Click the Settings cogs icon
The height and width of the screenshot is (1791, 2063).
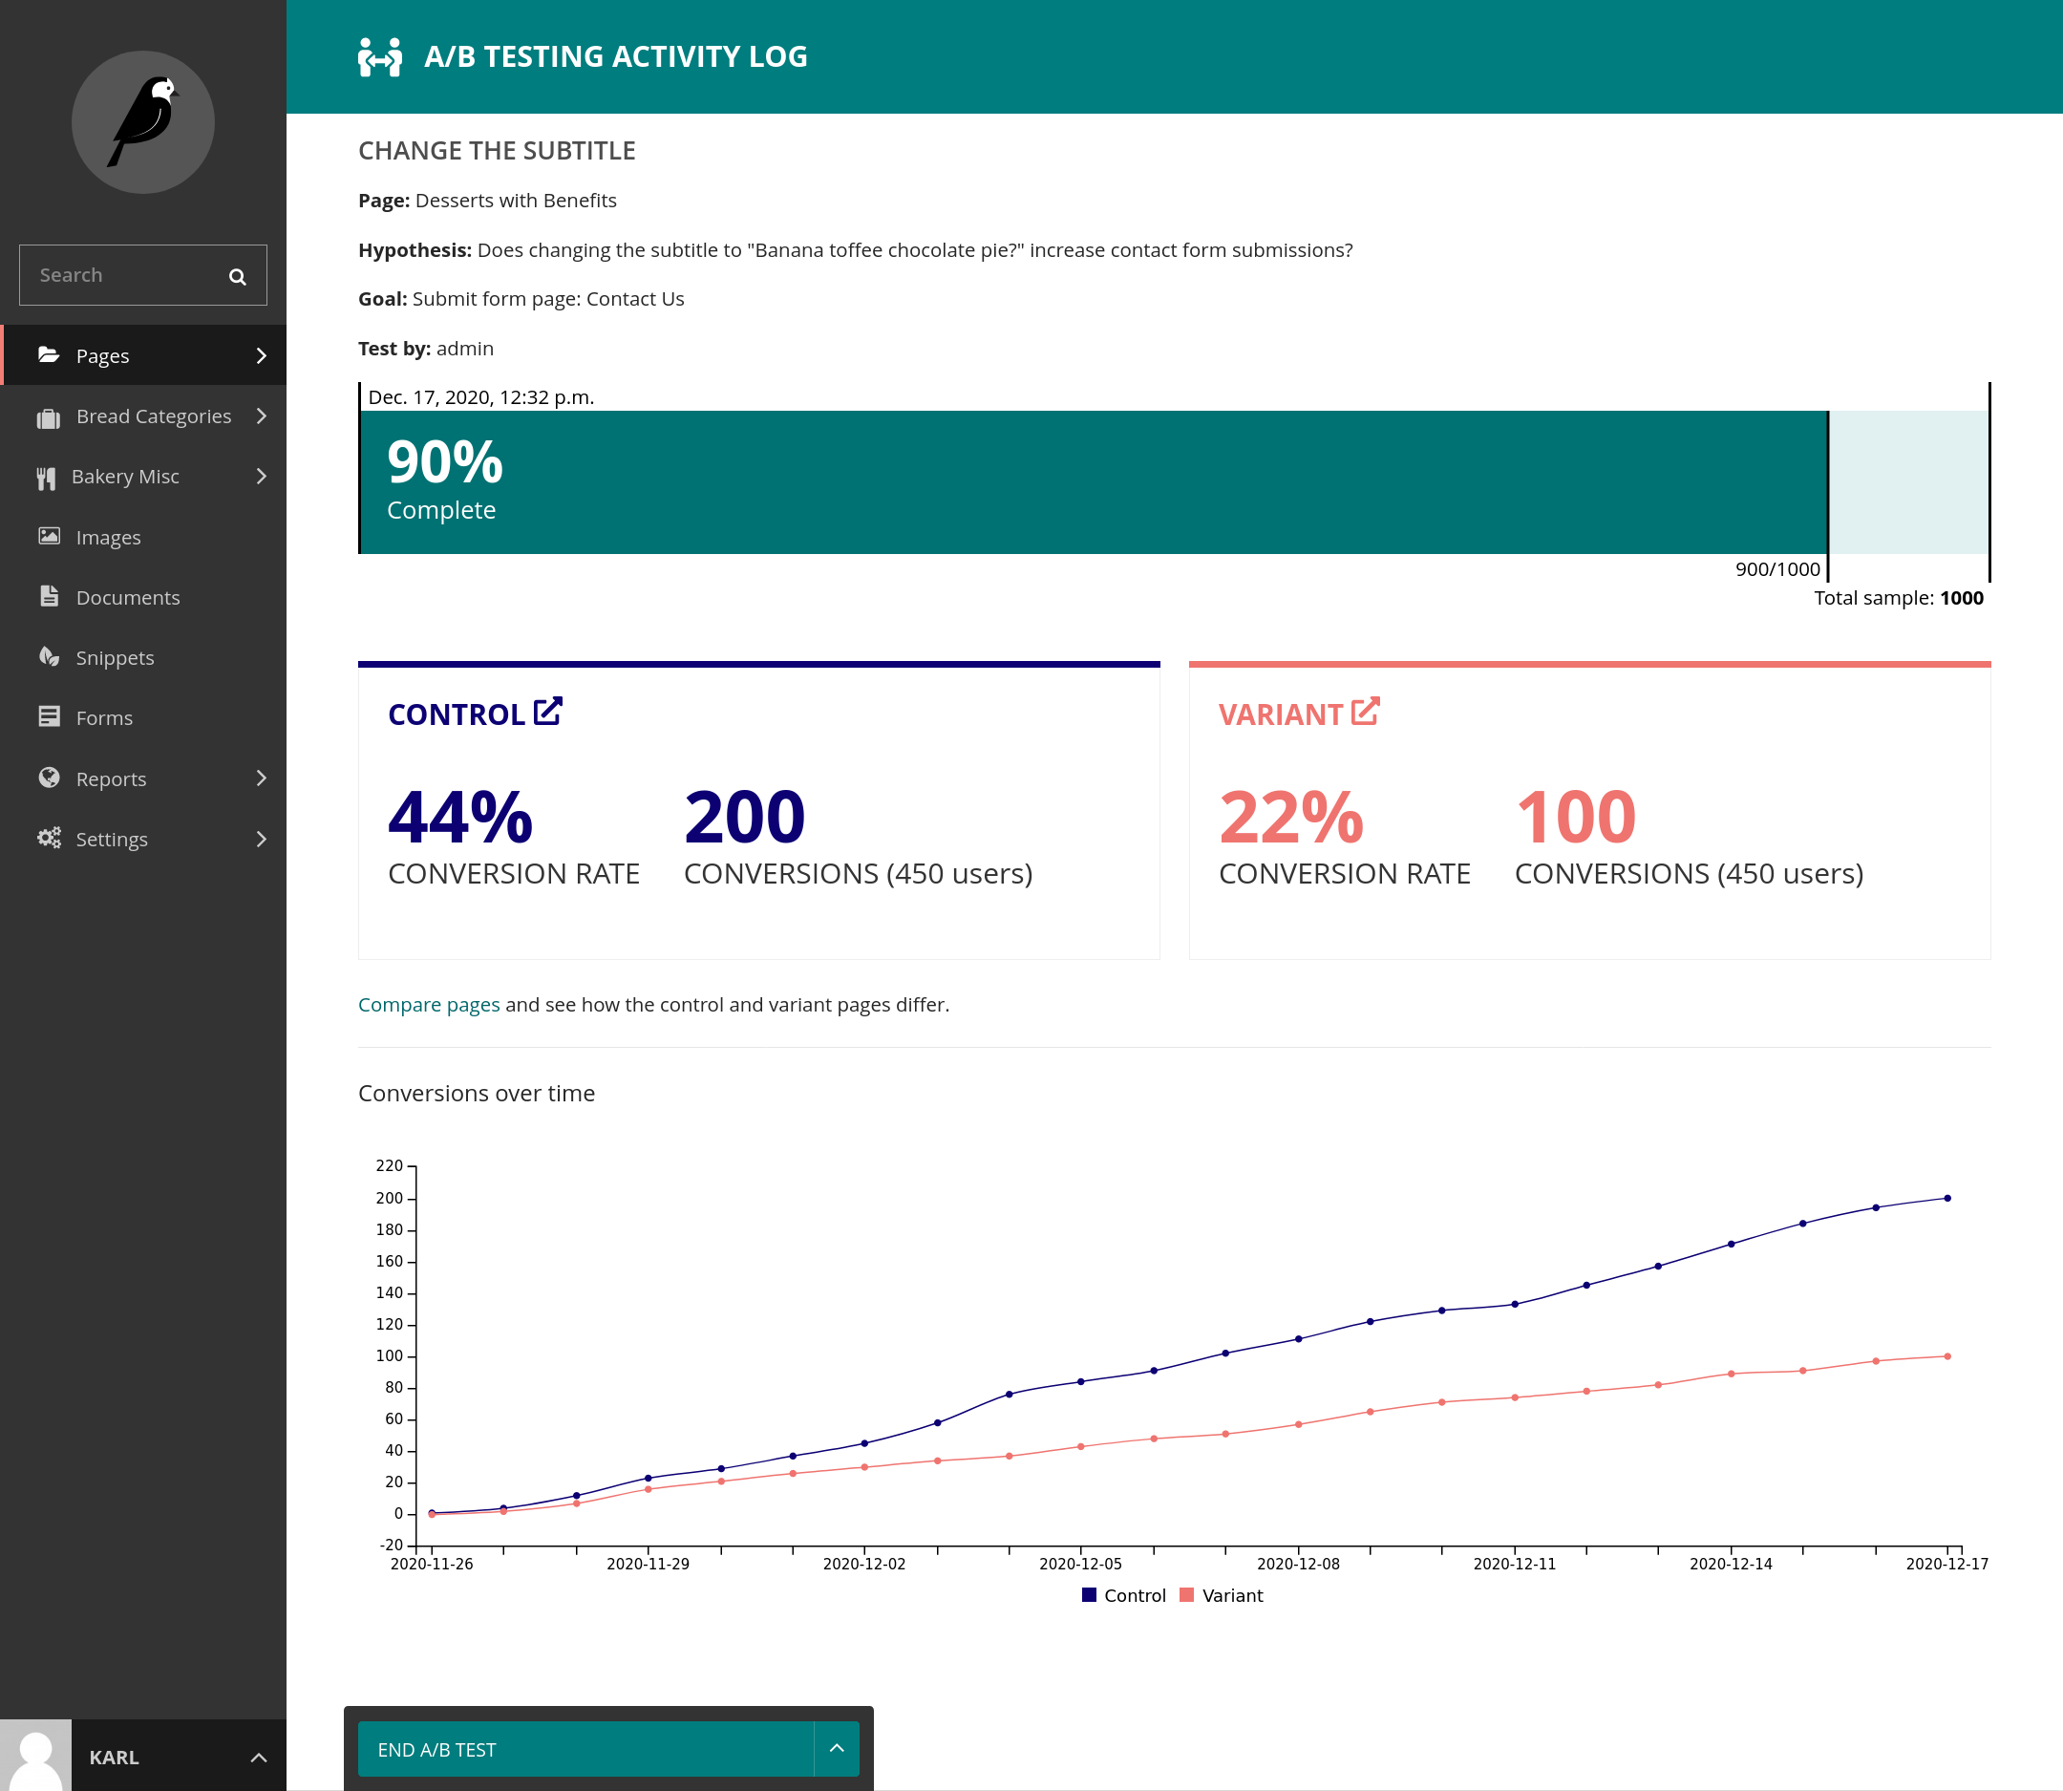point(49,838)
